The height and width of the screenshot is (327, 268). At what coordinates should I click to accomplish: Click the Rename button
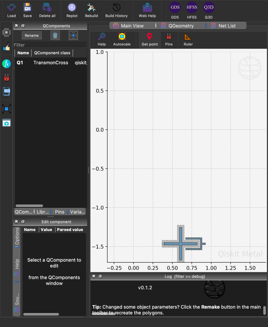pyautogui.click(x=32, y=35)
